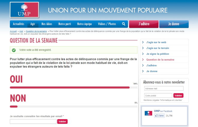Click Valider button below email results field

coord(62,122)
